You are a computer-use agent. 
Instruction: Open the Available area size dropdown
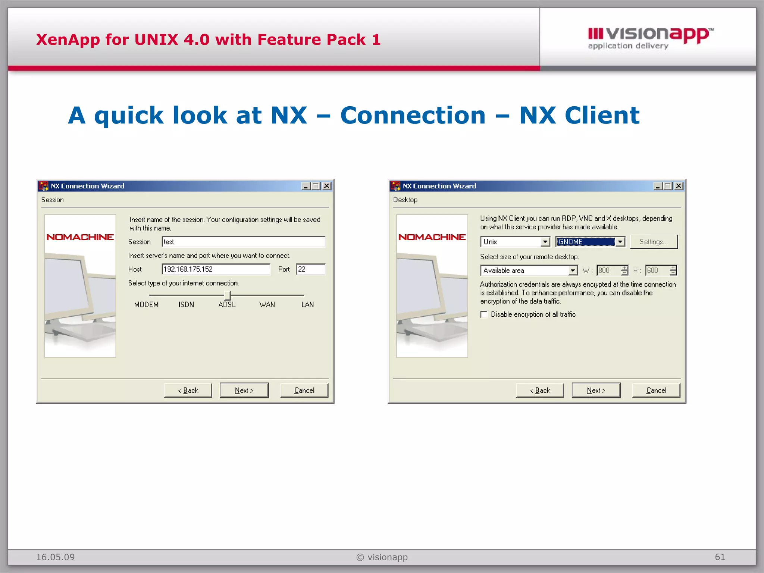pyautogui.click(x=573, y=270)
